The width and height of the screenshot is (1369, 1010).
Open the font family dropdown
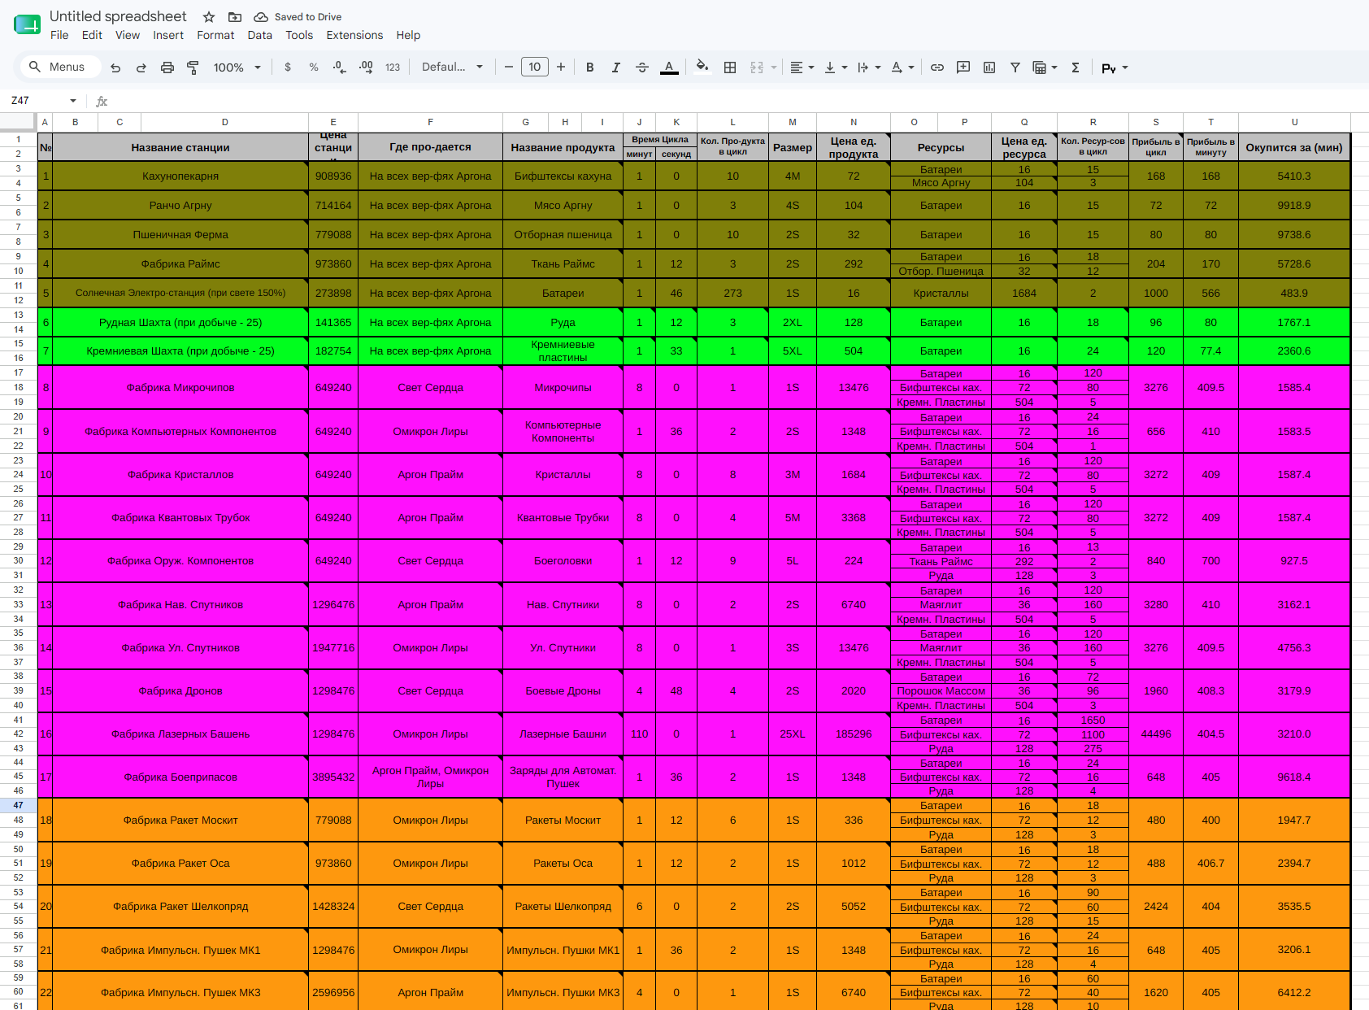(x=452, y=67)
